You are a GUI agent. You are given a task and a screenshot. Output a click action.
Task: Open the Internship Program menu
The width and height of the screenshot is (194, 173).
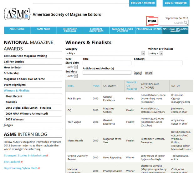point(70,30)
